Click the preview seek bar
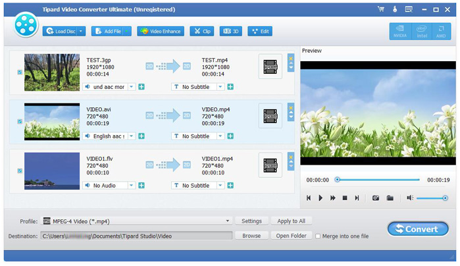 [x=378, y=179]
